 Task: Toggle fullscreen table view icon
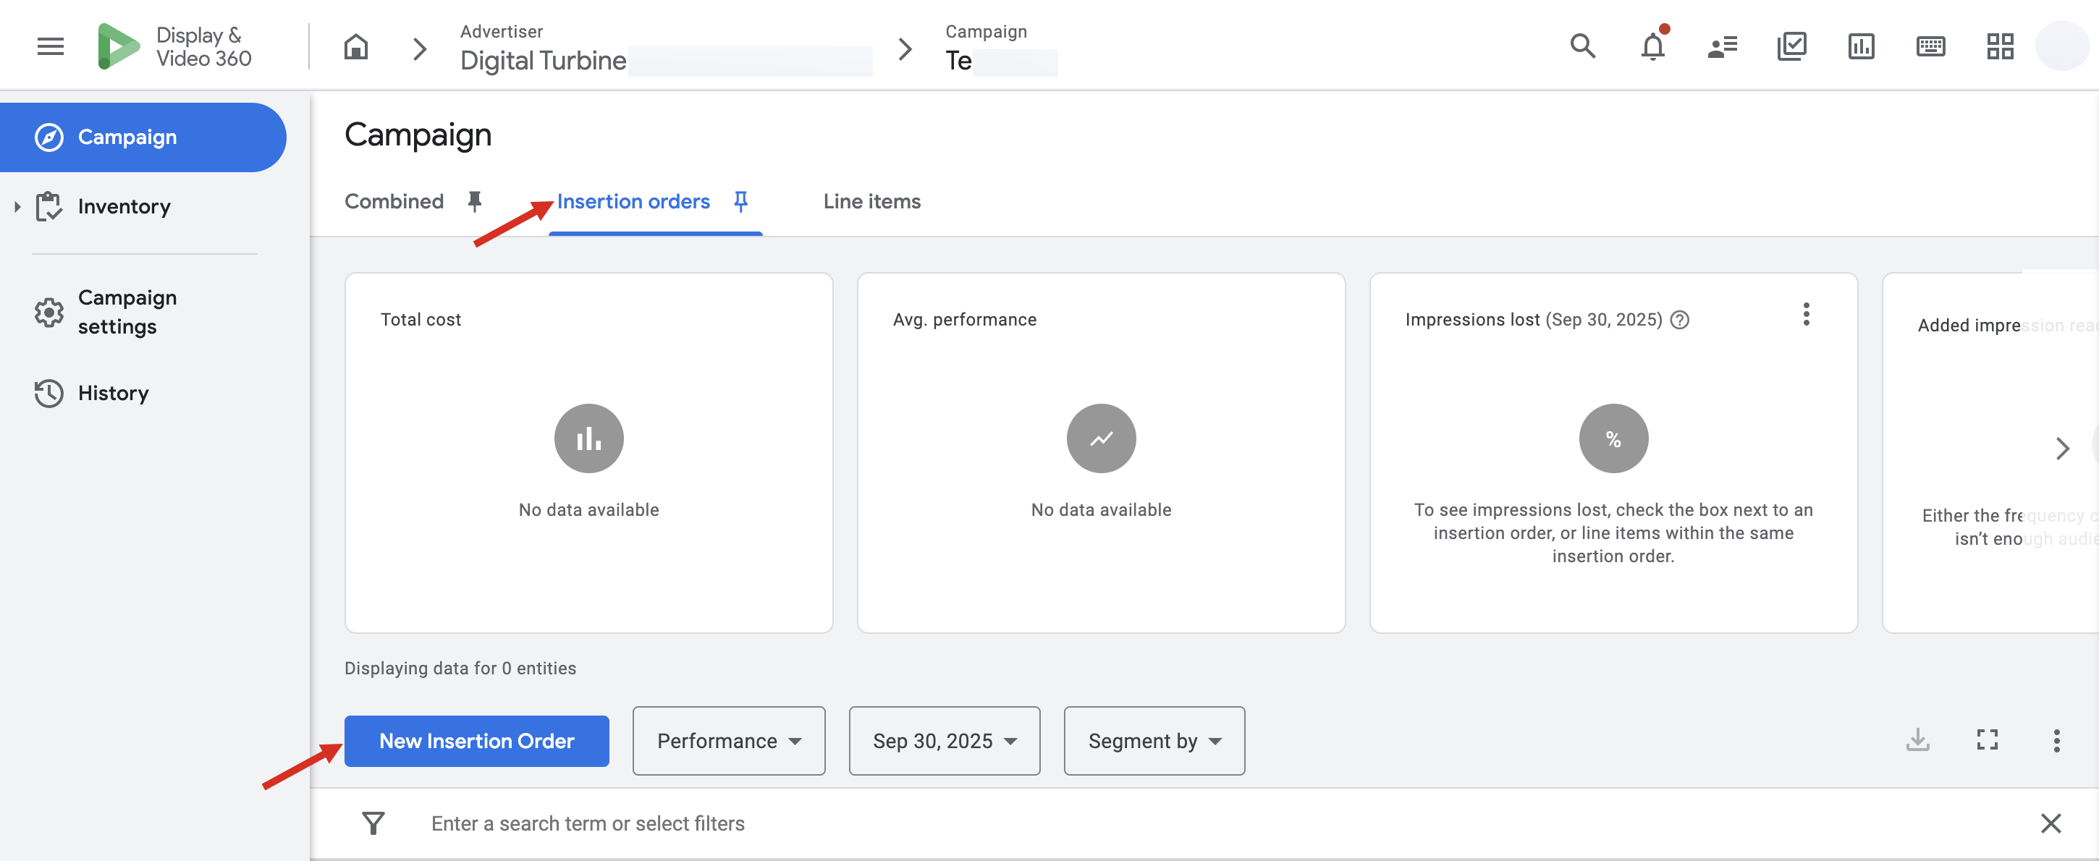(1987, 739)
